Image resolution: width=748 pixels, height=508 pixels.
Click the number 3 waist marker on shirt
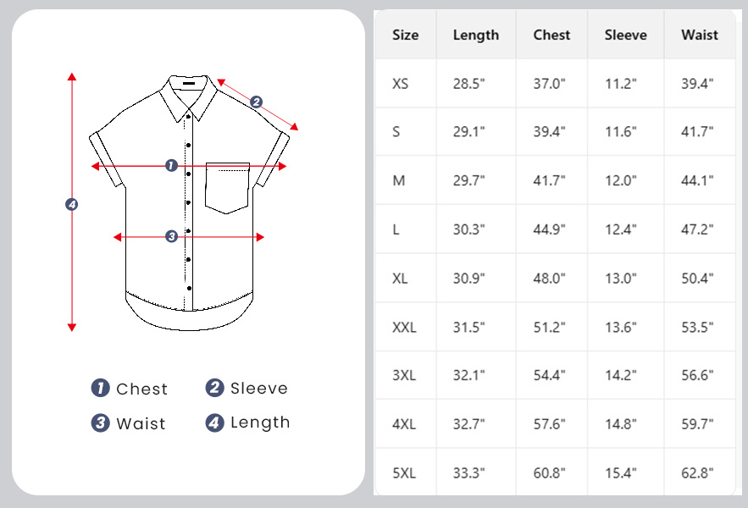171,236
